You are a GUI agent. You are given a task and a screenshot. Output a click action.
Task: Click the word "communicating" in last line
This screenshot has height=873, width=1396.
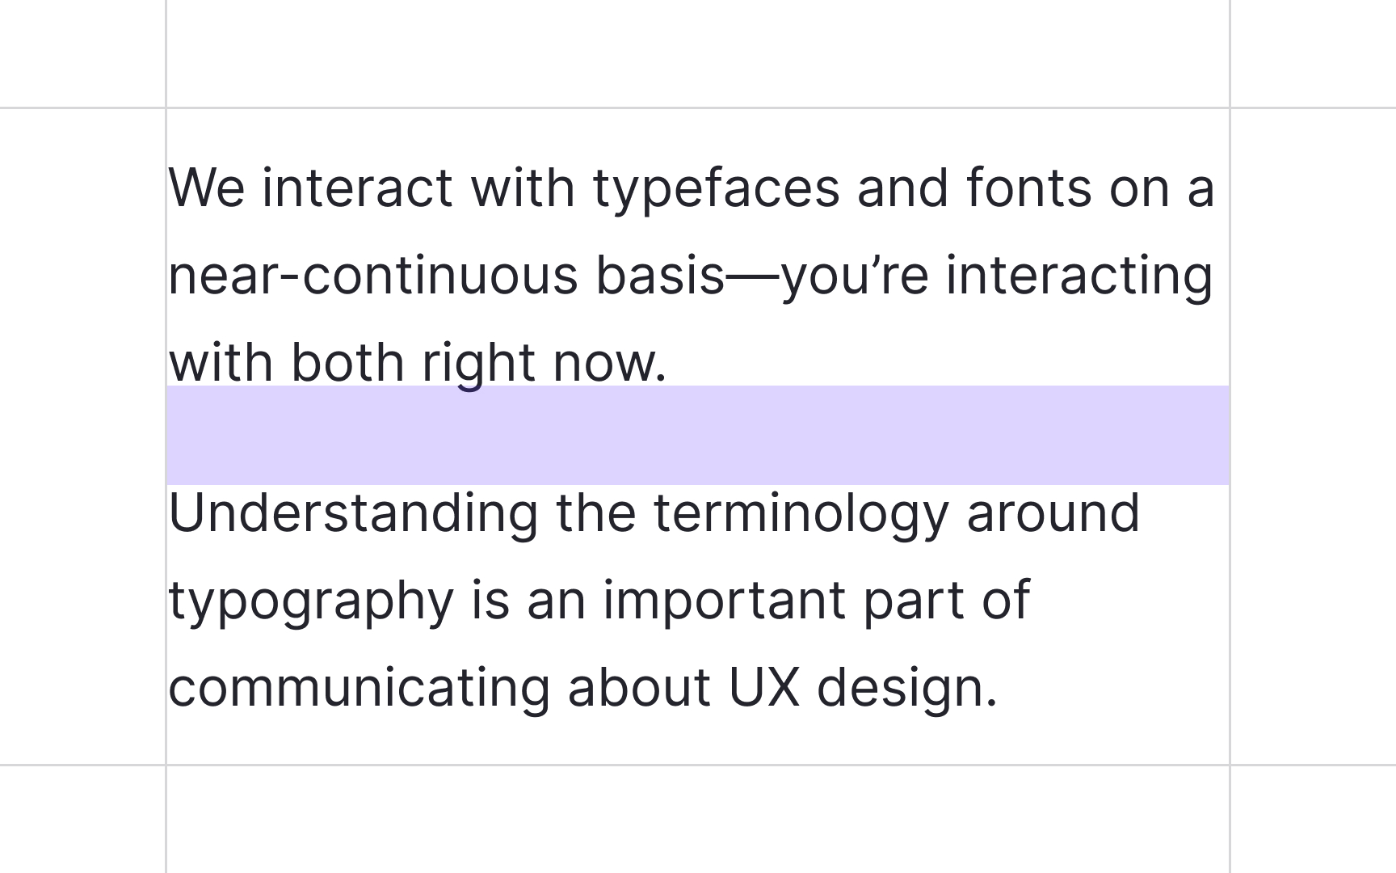coord(360,690)
